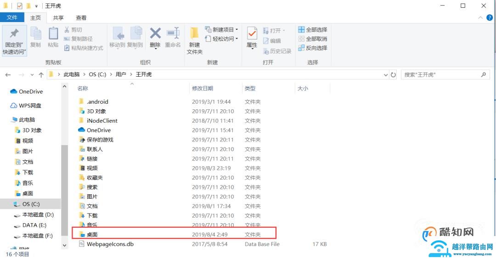Click the 粘贴 clipboard icon
Viewport: 496px width, 259px height.
tap(53, 33)
